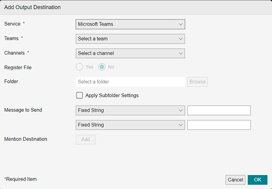Click the 'Apply Subfolder Settings' label text
Screen dimensions: 272x189
112,96
